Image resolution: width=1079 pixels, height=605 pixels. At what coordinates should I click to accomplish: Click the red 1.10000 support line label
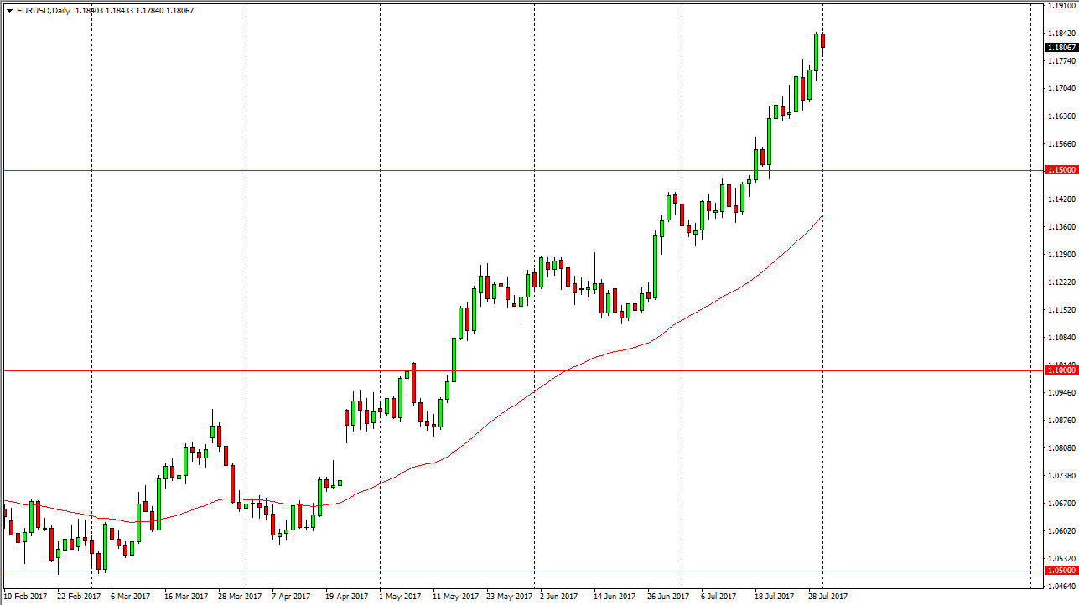click(1058, 370)
